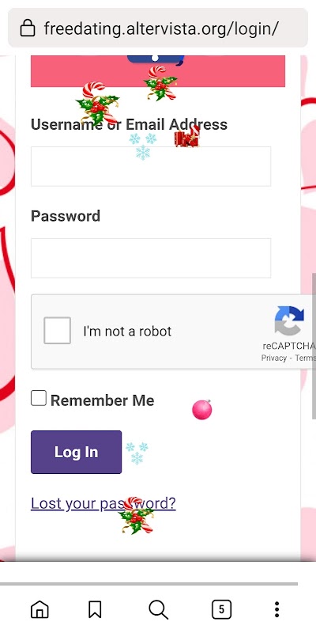
Task: Click the candy cane decoration near heading
Action: point(97,104)
